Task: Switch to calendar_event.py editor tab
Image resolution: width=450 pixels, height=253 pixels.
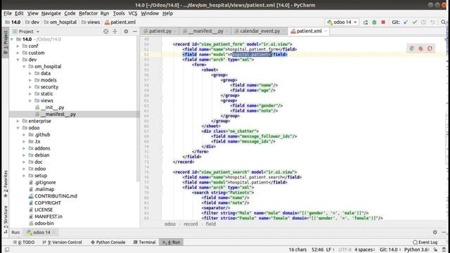Action: coord(259,31)
